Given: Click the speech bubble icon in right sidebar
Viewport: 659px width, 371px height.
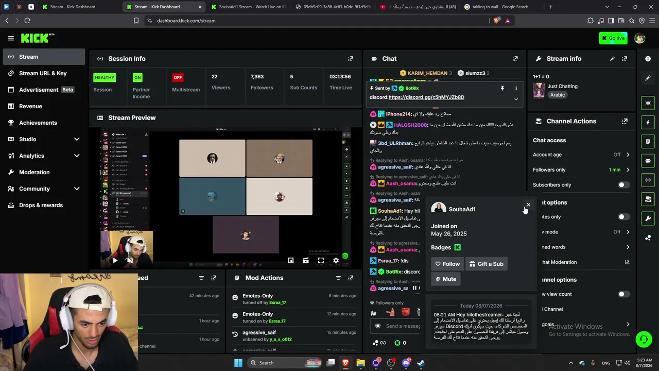Looking at the screenshot, I should coord(648,161).
